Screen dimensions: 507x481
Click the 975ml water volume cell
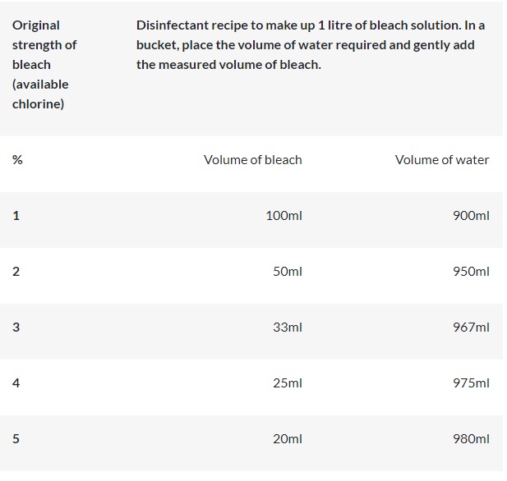coord(471,383)
